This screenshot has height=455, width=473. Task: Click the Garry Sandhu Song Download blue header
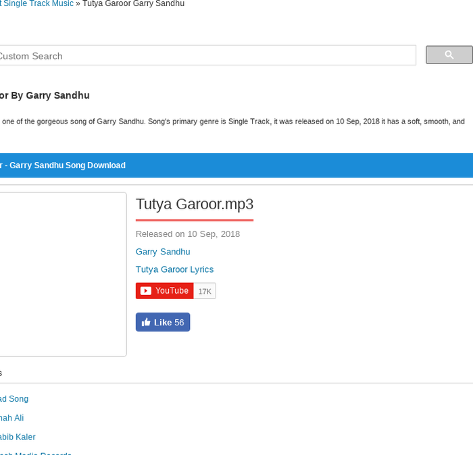point(236,165)
